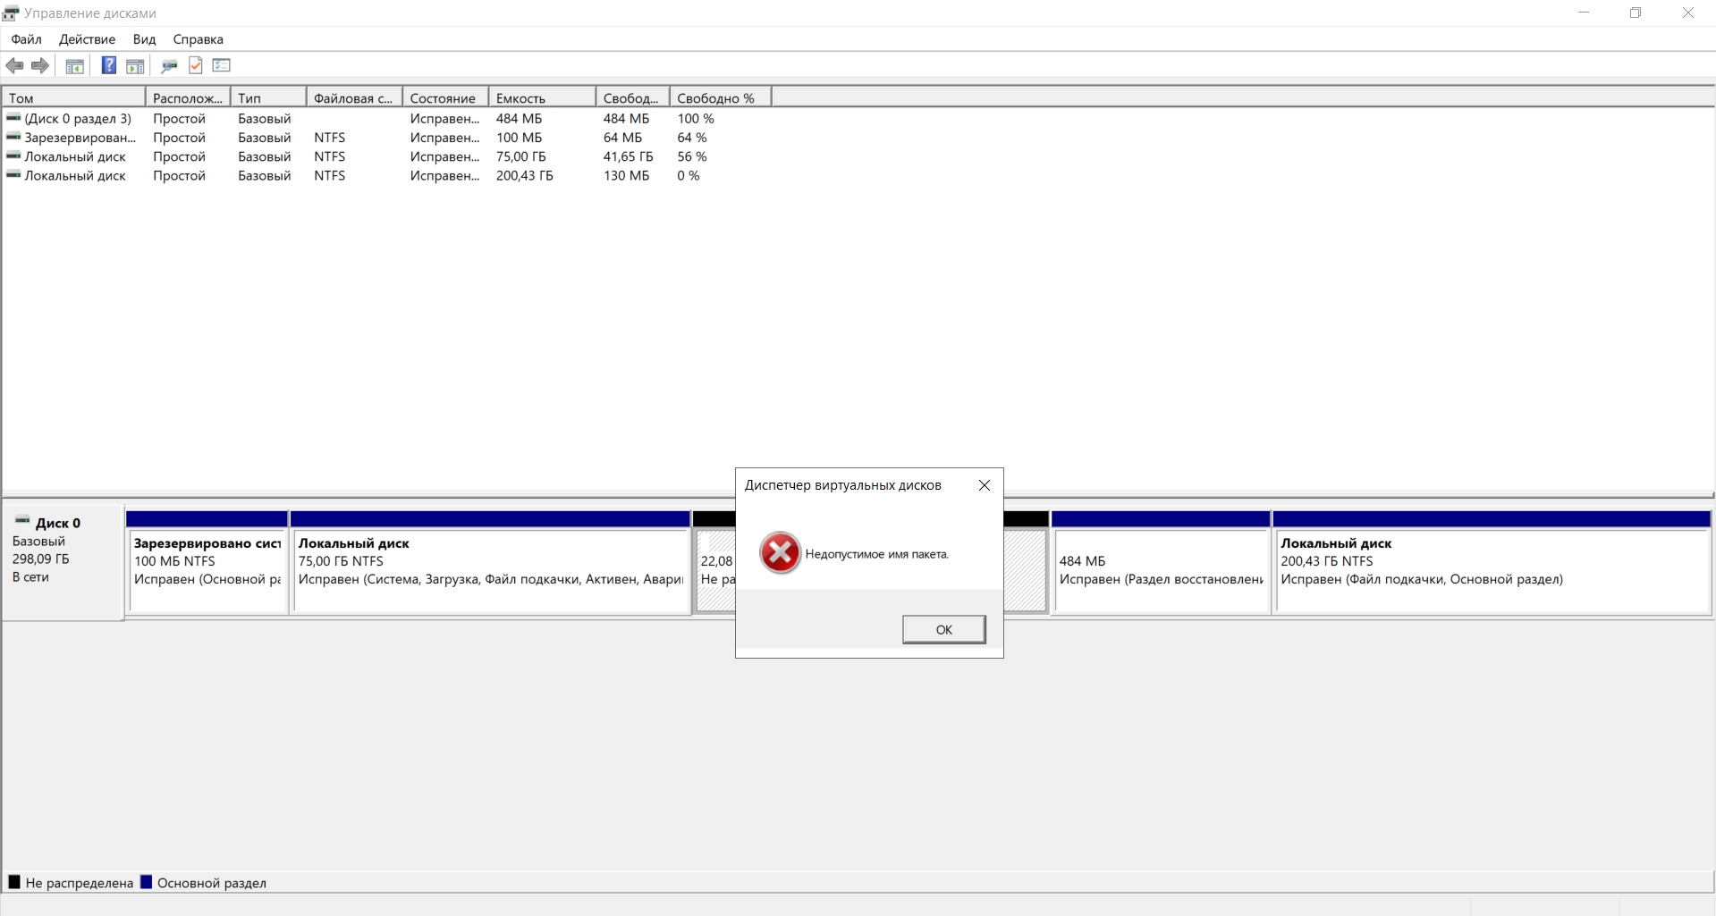The width and height of the screenshot is (1716, 916).
Task: Select the Зарезервировано системой 100 МБ partition block
Action: coord(207,563)
